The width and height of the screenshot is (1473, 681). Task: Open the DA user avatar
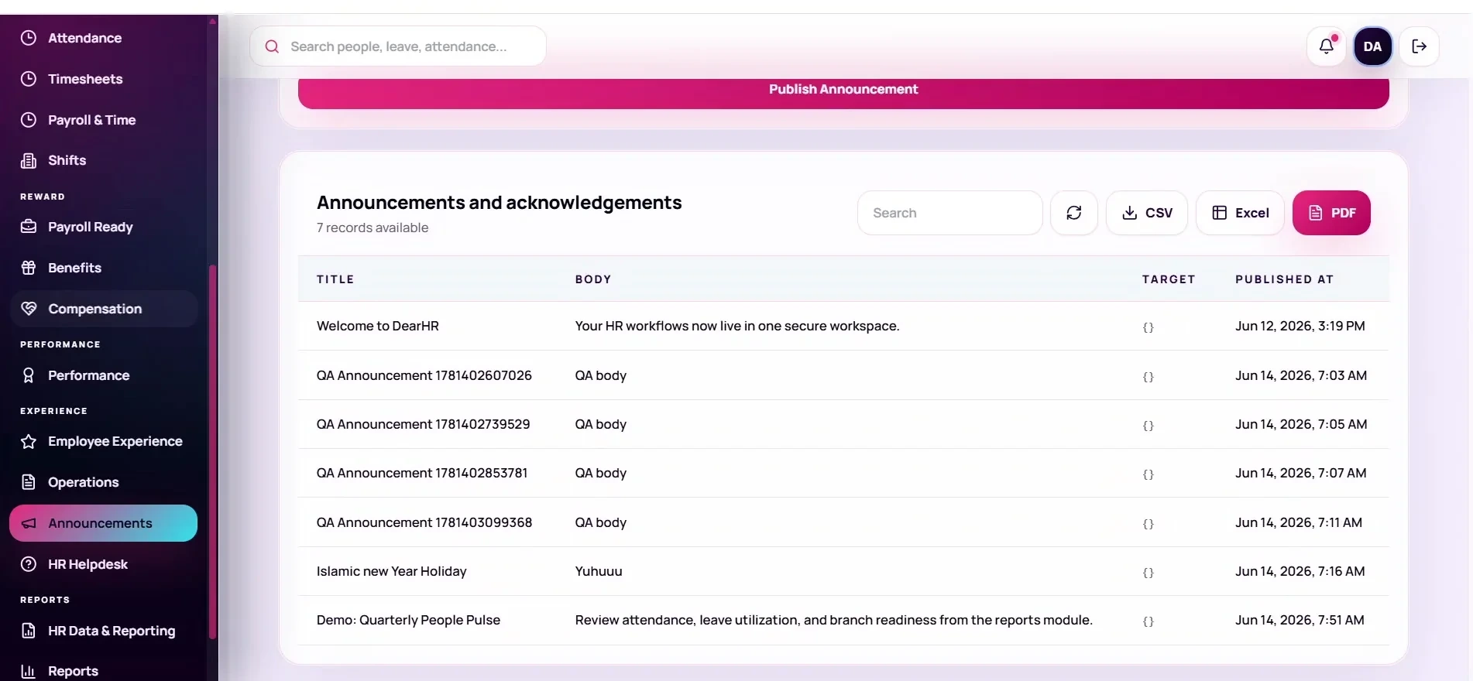tap(1372, 46)
